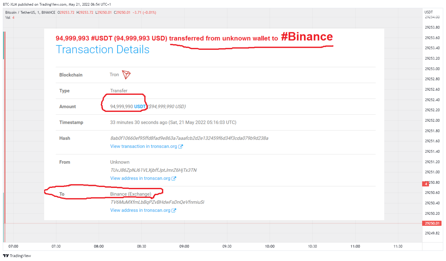Click the O29253.72 open value in header
Image resolution: width=446 pixels, height=261 pixels.
coord(66,13)
